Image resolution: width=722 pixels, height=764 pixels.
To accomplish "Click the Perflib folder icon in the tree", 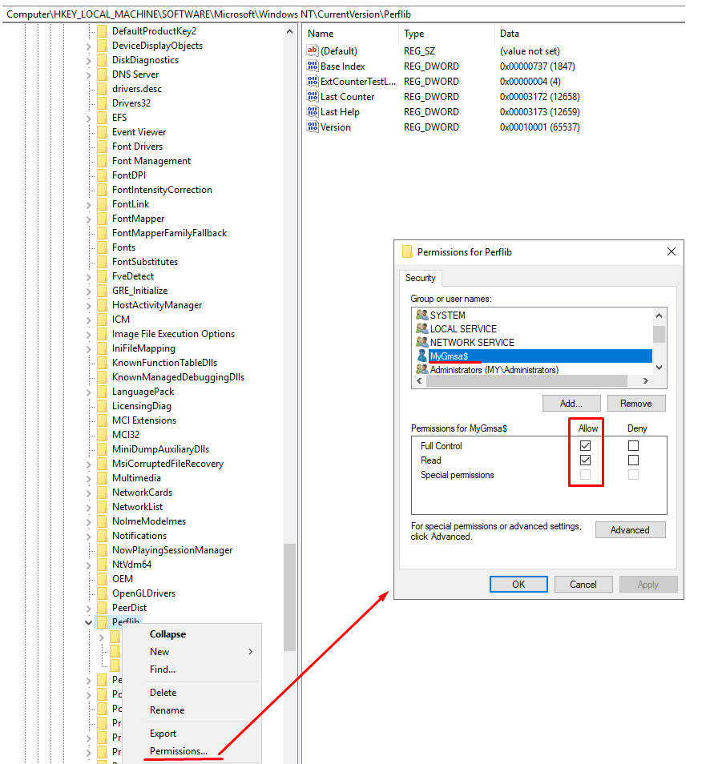I will click(x=102, y=621).
